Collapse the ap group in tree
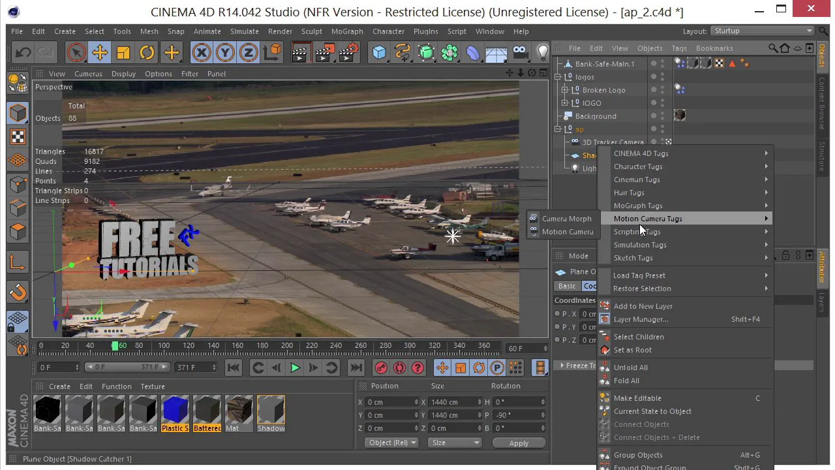This screenshot has width=835, height=470. (558, 129)
